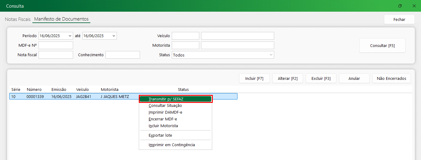Viewport: 421px width, 160px height.
Task: Open the Período start date dropdown
Action: pyautogui.click(x=70, y=36)
